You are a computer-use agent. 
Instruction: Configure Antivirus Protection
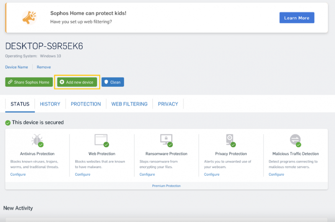[18, 174]
